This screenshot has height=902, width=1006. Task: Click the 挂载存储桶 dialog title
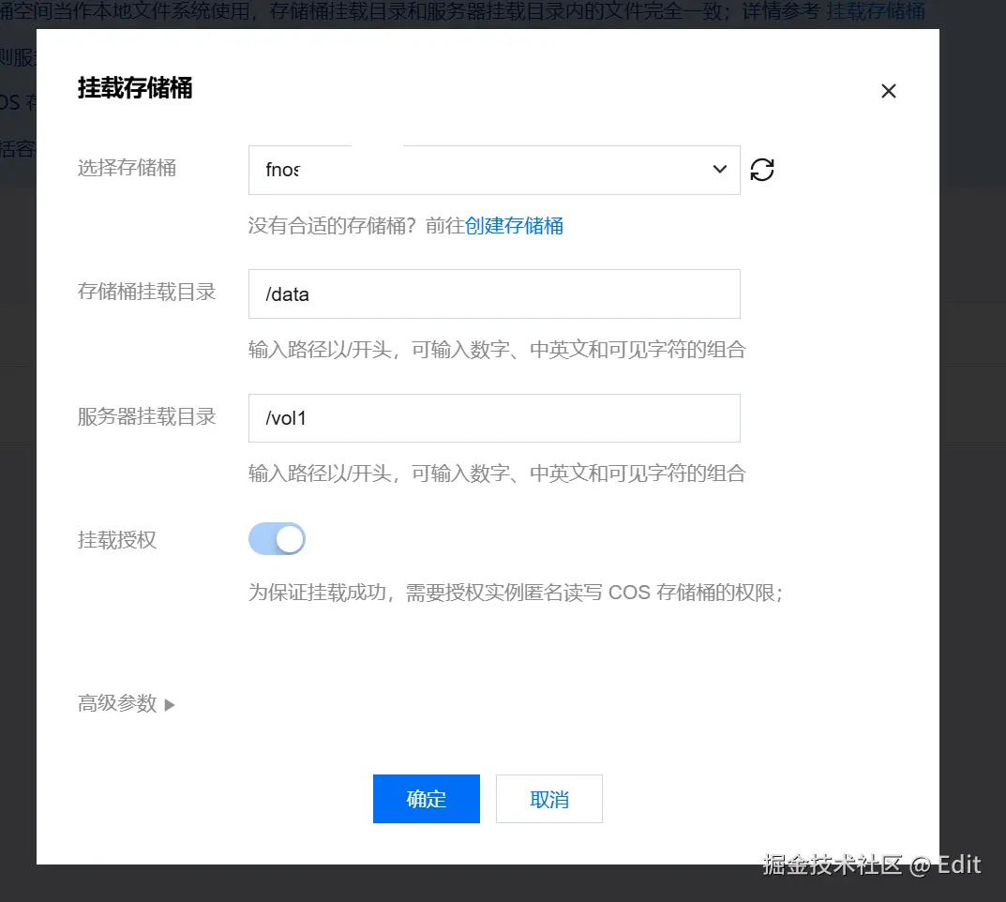(x=134, y=90)
